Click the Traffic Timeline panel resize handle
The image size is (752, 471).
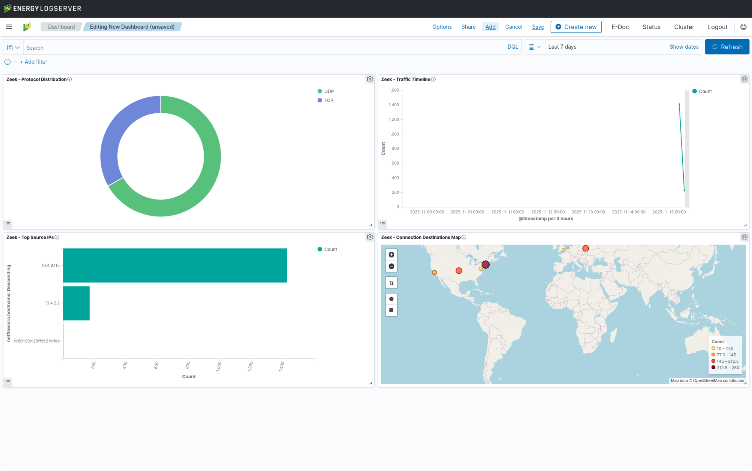click(745, 225)
